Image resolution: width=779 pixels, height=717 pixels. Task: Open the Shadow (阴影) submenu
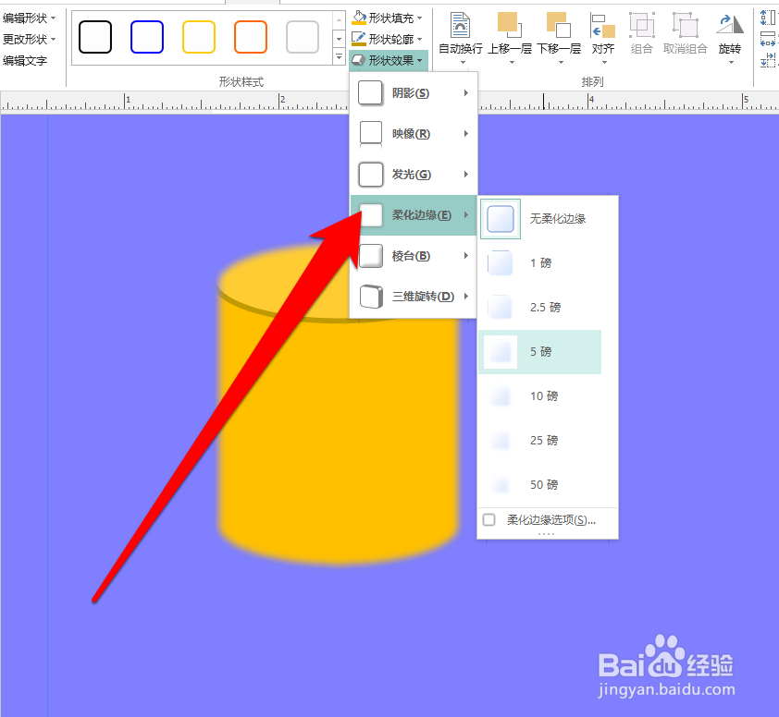[414, 93]
